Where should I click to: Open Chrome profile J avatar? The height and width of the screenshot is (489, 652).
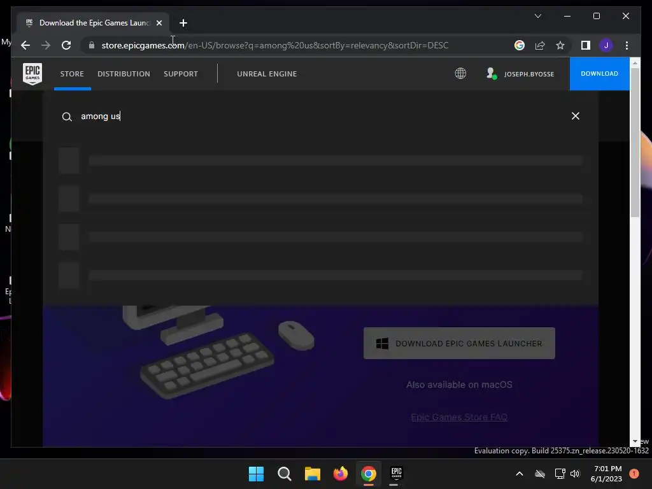point(606,45)
